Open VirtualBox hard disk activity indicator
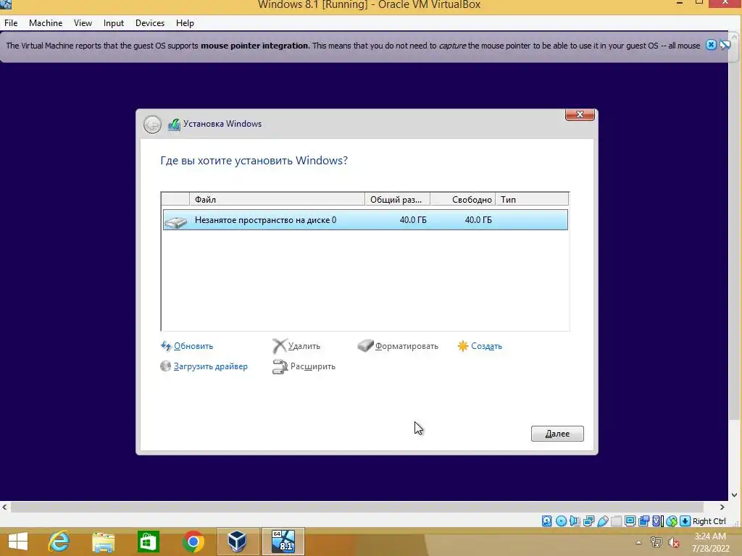This screenshot has width=742, height=556. [546, 521]
